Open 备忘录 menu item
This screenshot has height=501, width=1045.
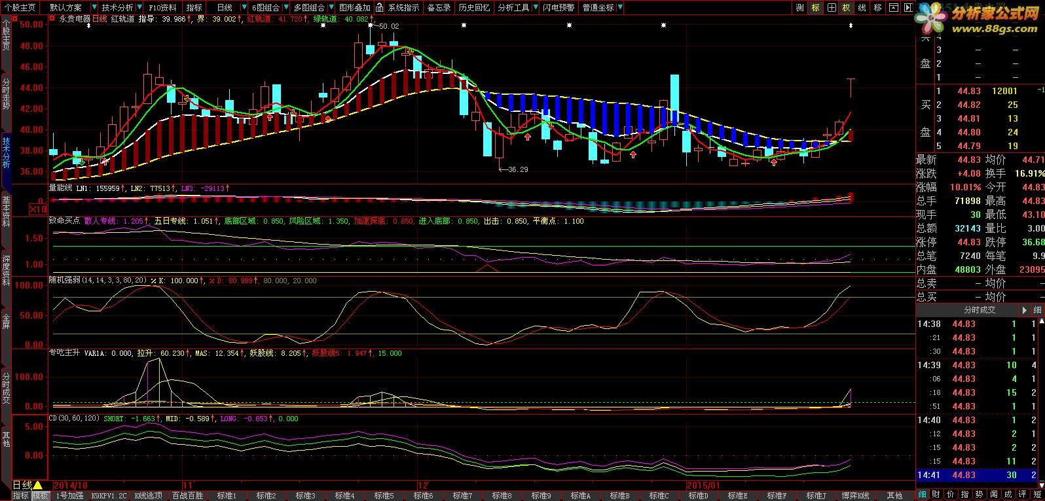[x=439, y=8]
